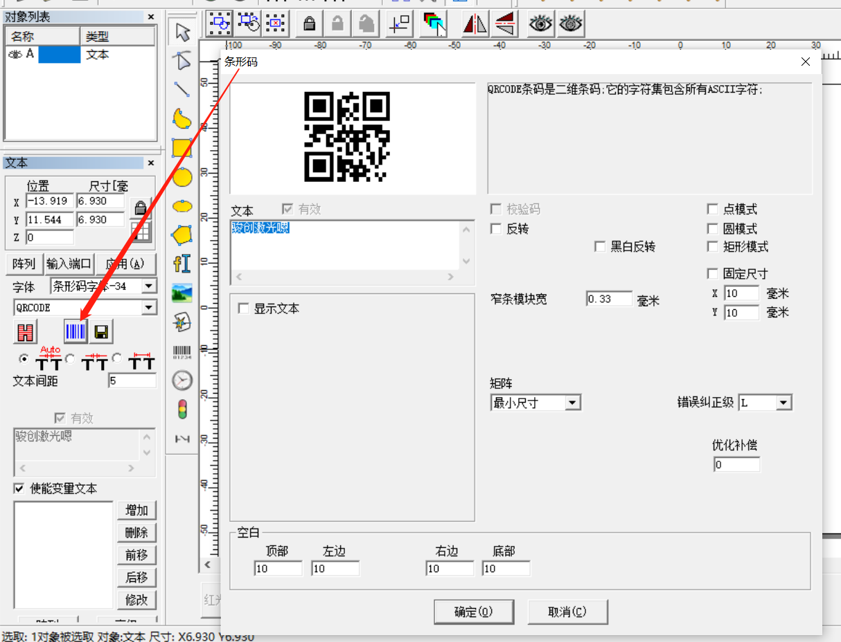Select the Ellipse drawing tool
This screenshot has width=841, height=642.
coord(182,206)
